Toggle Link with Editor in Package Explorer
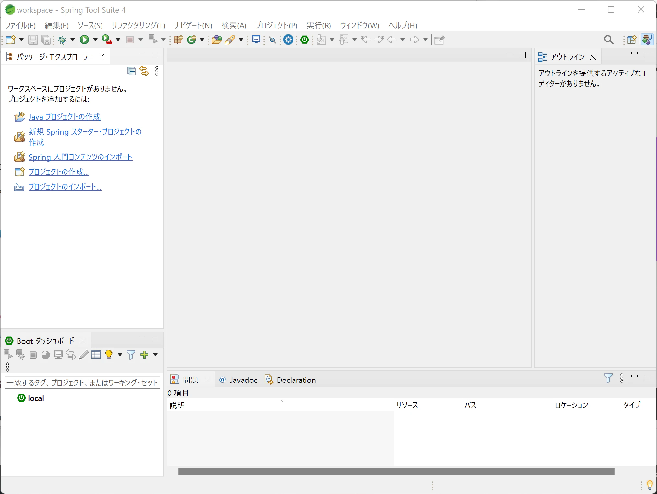The width and height of the screenshot is (657, 494). 144,71
